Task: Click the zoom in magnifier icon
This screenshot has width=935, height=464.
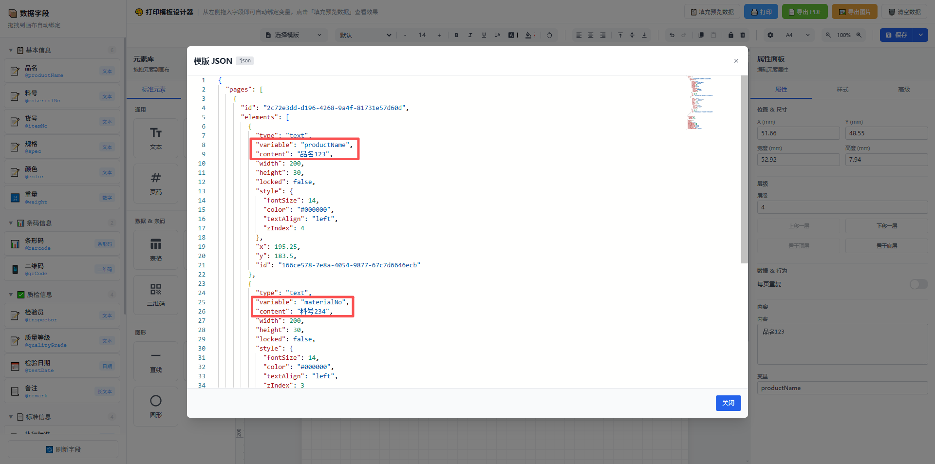Action: click(x=859, y=35)
